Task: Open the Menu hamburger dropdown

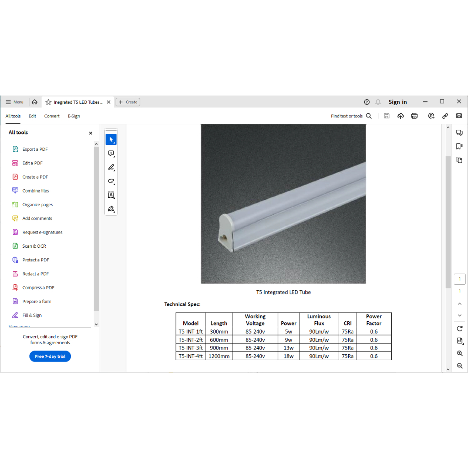Action: tap(14, 102)
